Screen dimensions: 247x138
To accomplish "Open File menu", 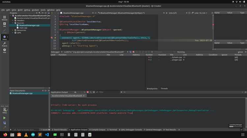I will coord(3,10).
